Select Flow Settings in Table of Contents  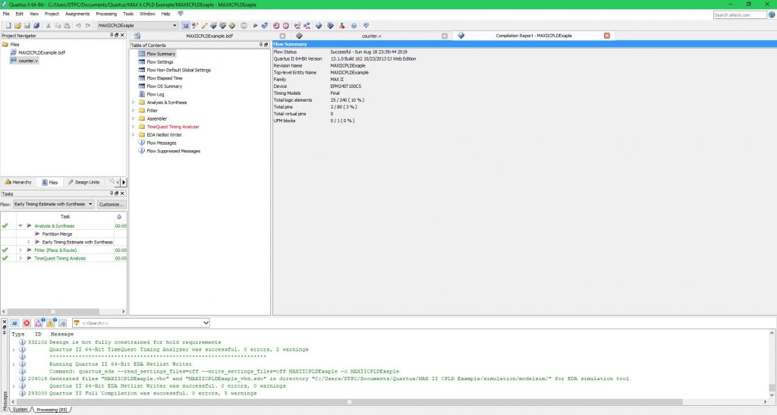click(159, 62)
